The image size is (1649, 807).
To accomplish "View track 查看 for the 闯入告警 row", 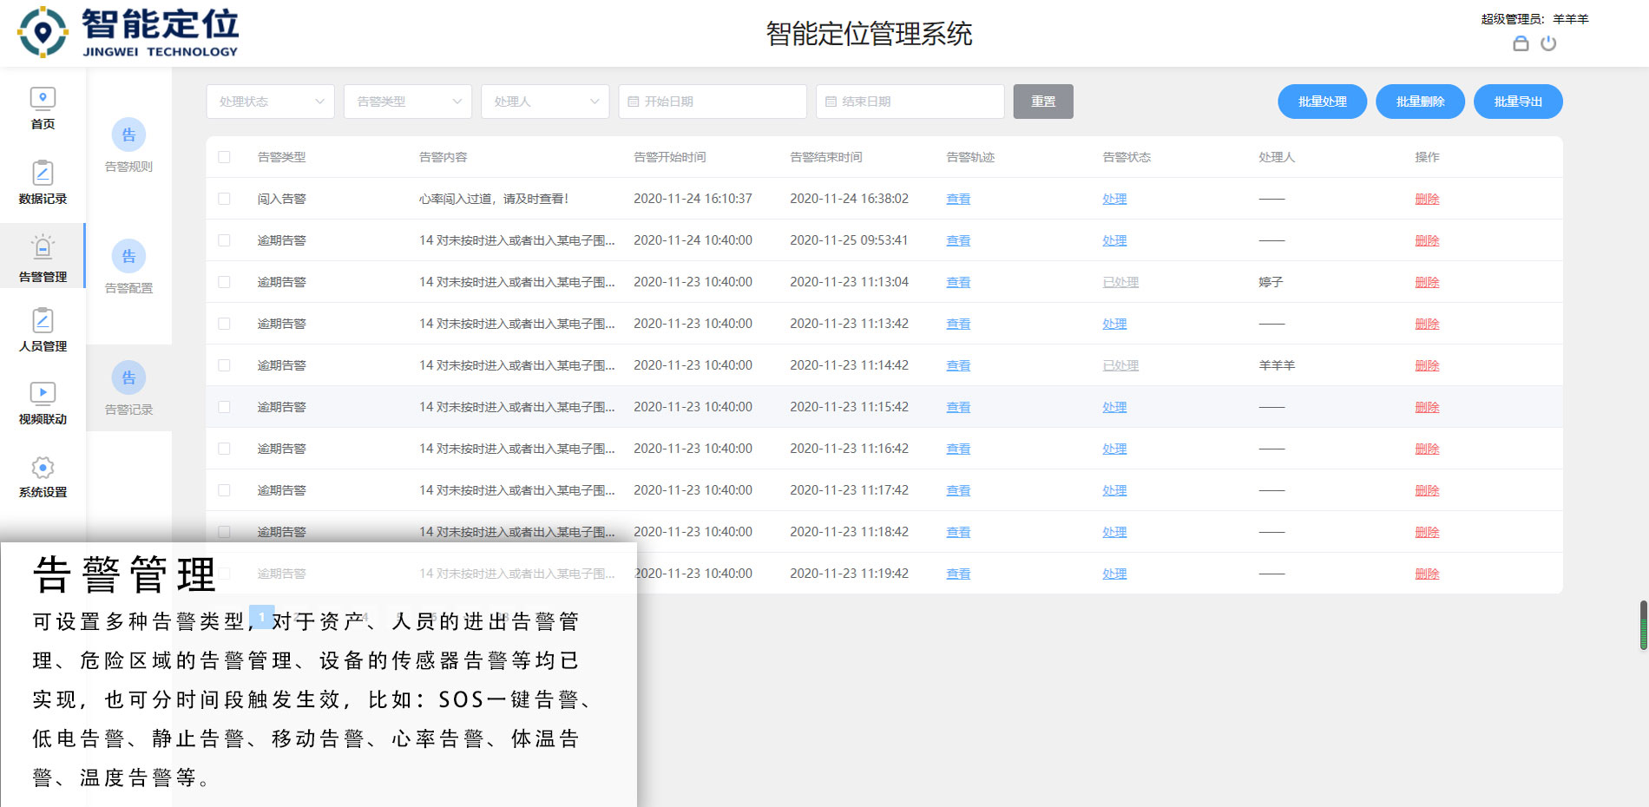I will click(x=958, y=199).
